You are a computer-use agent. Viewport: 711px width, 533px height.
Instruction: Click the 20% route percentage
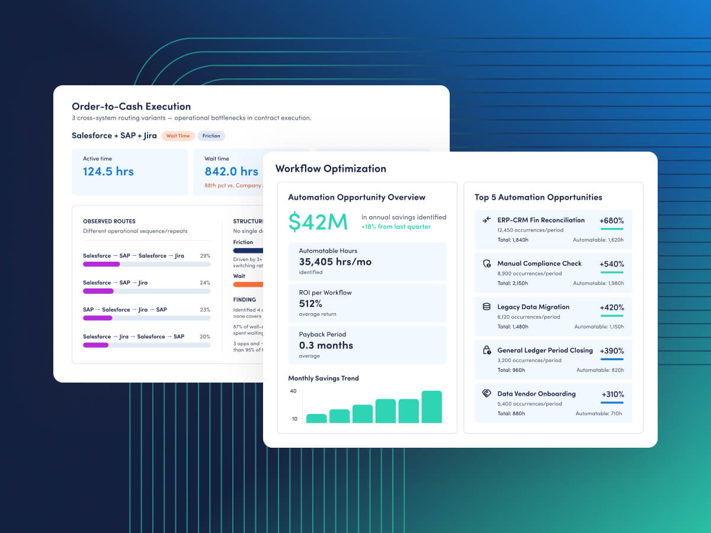pos(205,337)
